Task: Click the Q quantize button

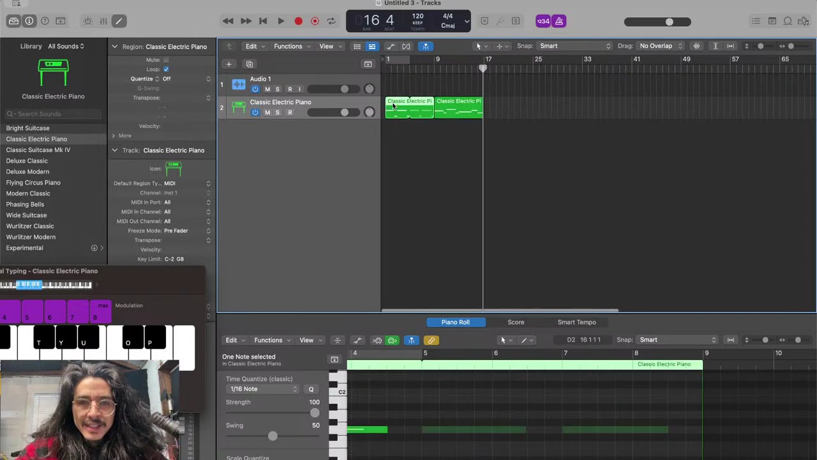Action: point(311,389)
